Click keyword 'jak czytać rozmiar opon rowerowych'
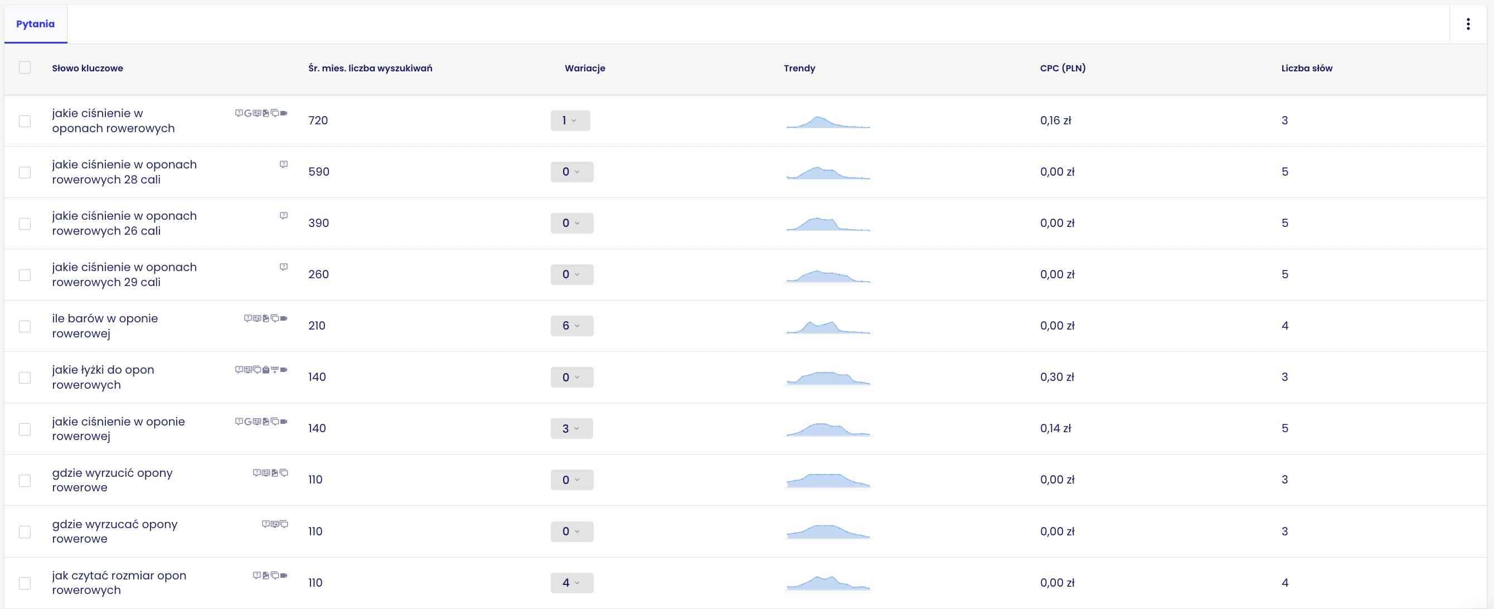This screenshot has height=609, width=1494. 119,582
